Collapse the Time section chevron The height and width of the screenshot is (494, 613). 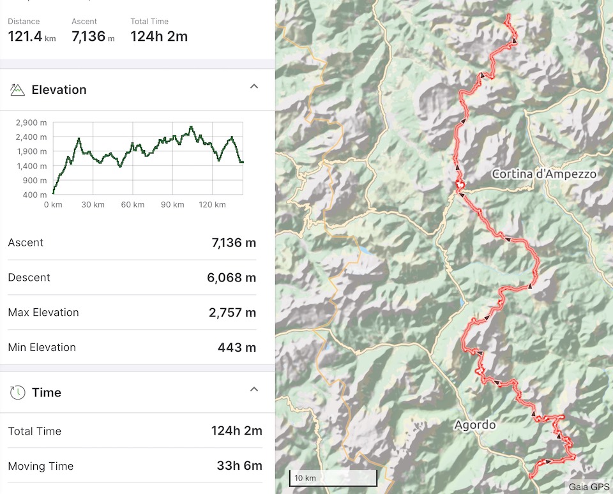tap(254, 389)
